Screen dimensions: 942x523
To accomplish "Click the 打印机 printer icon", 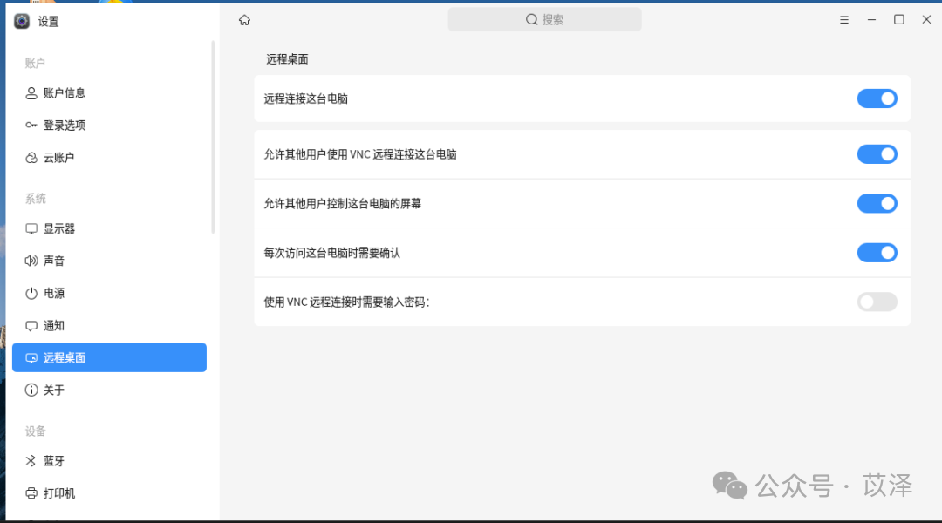I will (31, 492).
